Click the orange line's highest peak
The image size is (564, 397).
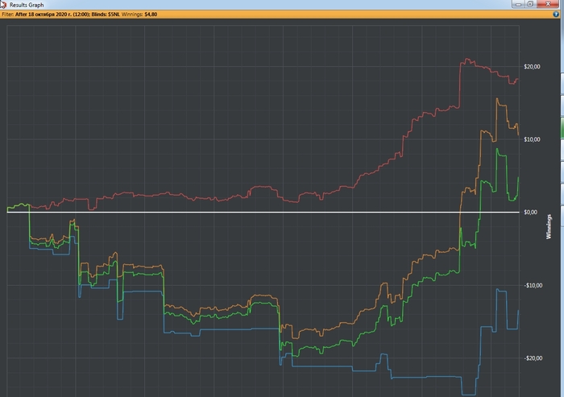(497, 98)
